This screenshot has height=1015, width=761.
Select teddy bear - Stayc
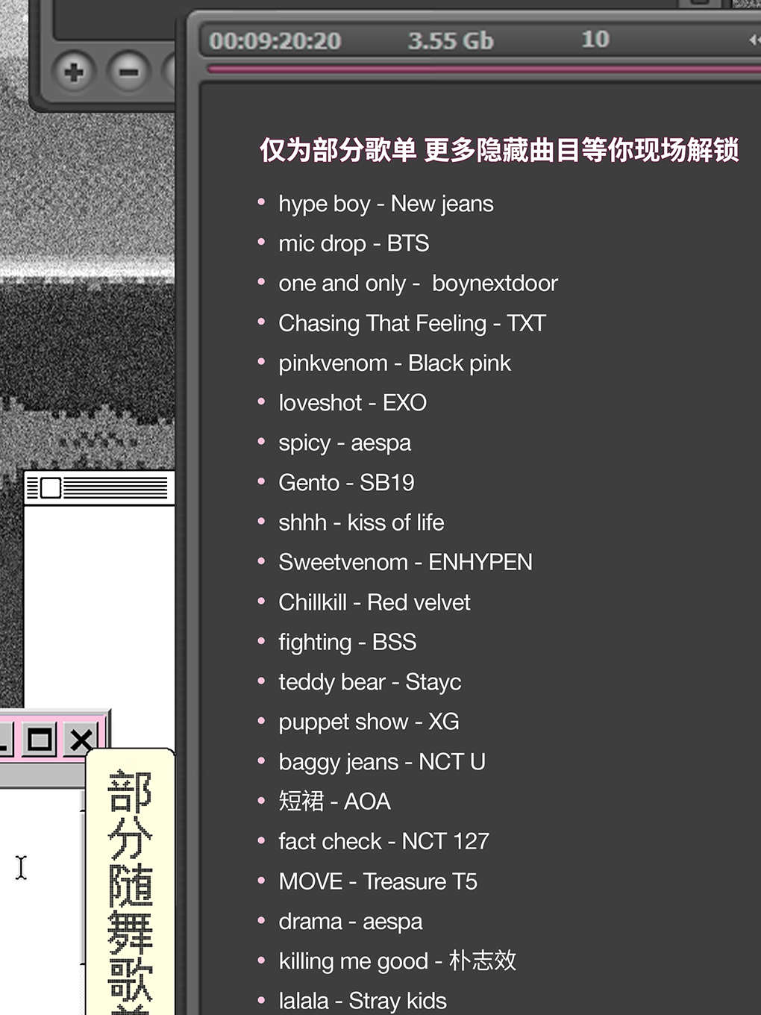370,682
